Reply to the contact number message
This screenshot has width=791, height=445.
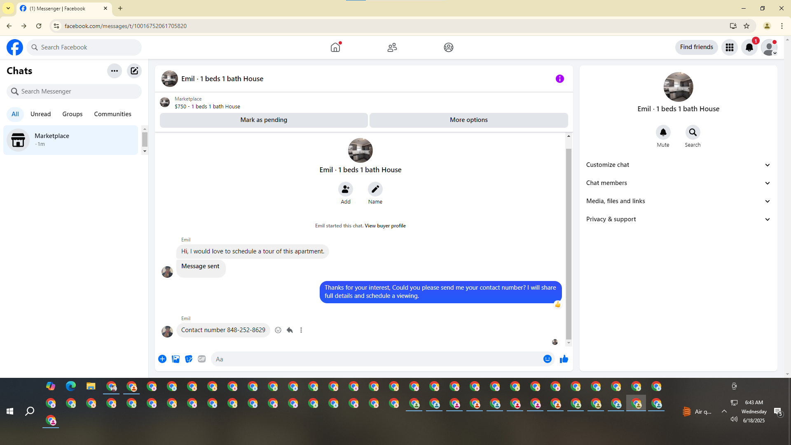(x=290, y=330)
